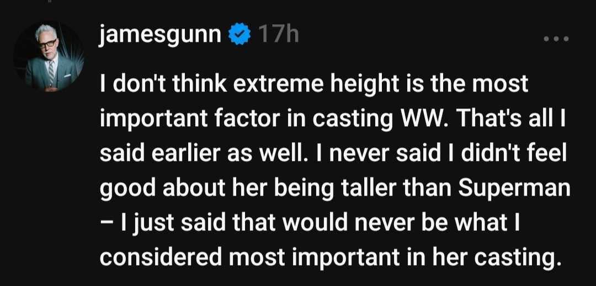The width and height of the screenshot is (596, 286).
Task: Click "WW" in the post text
Action: pyautogui.click(x=407, y=120)
